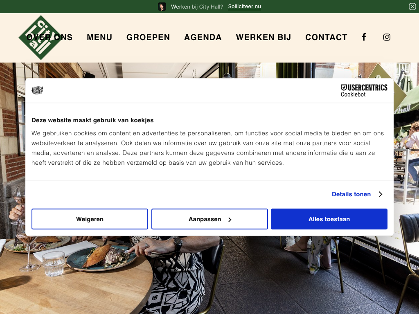Image resolution: width=419 pixels, height=314 pixels.
Task: Open the MENU navigation item
Action: pos(99,37)
